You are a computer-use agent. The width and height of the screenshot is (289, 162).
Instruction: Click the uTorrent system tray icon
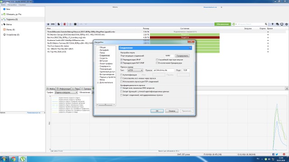coord(266,159)
